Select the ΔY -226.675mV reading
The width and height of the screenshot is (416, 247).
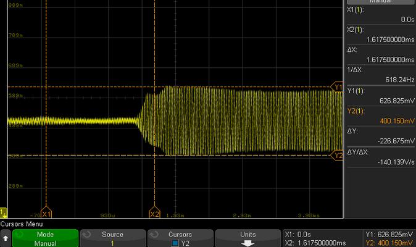(x=380, y=136)
